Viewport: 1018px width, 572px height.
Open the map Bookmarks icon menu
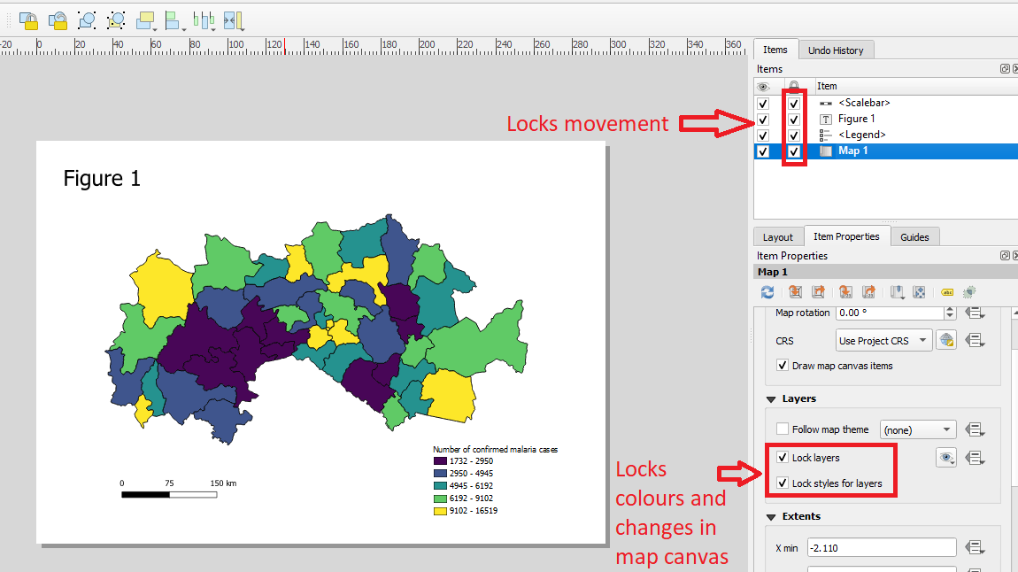(897, 292)
